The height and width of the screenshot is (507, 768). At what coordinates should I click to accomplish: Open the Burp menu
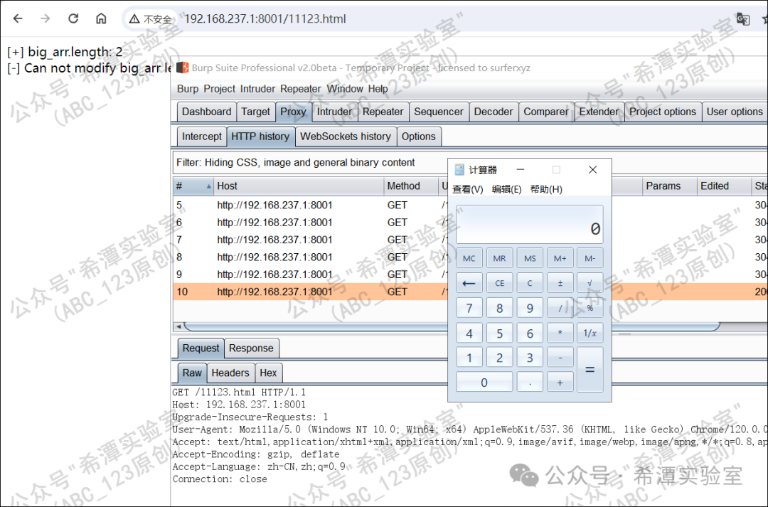tap(188, 89)
